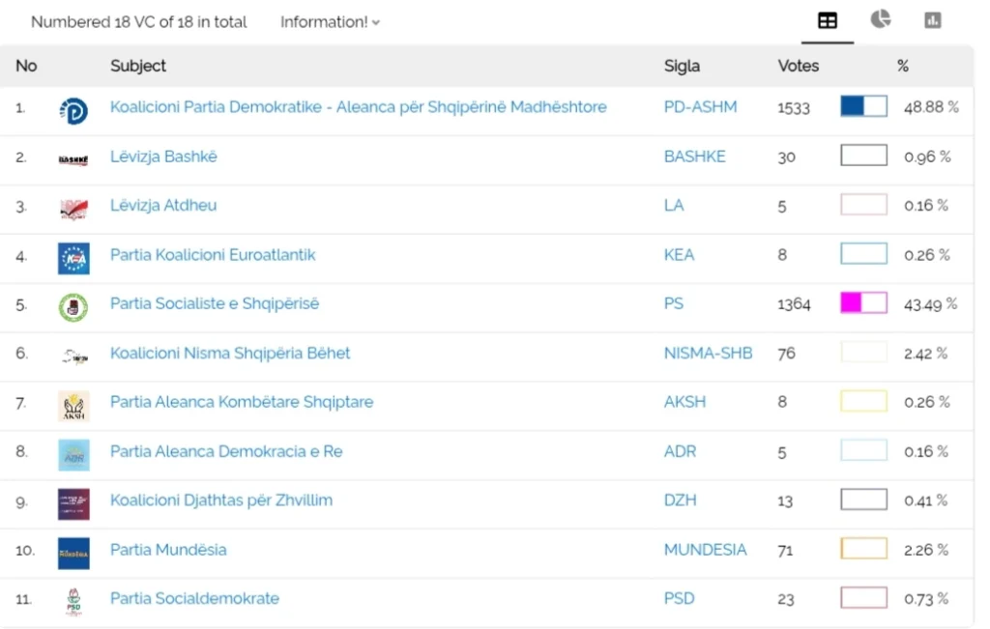This screenshot has width=990, height=629.
Task: Click the blue PD-ASHM percentage bar
Action: point(863,107)
